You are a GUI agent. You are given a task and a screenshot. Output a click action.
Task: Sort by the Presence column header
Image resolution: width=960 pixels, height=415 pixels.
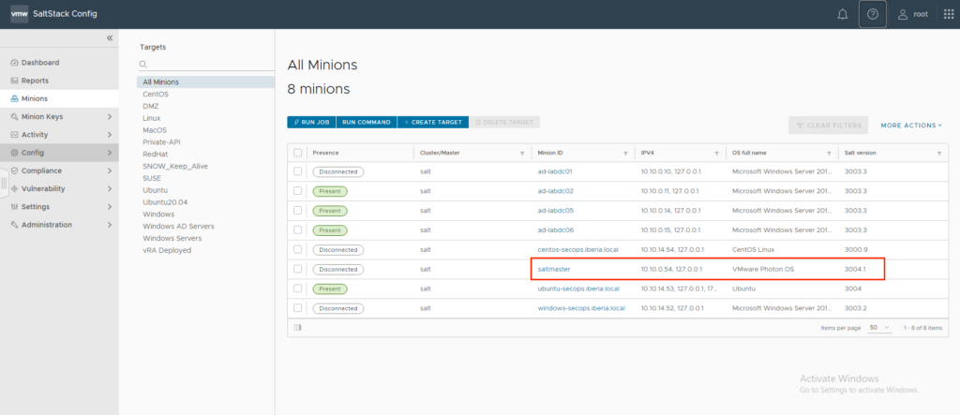coord(325,153)
